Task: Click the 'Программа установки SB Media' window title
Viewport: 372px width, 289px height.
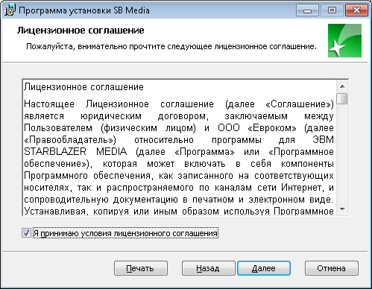Action: (84, 10)
